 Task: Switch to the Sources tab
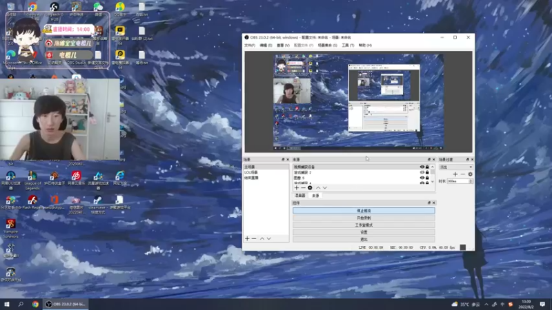tap(315, 196)
